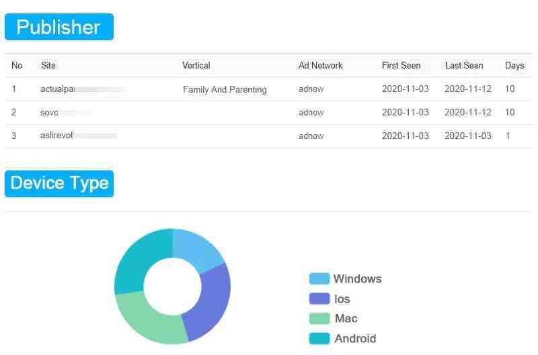This screenshot has height=355, width=538.
Task: Select the Android slice of donut chart
Action: [137, 260]
